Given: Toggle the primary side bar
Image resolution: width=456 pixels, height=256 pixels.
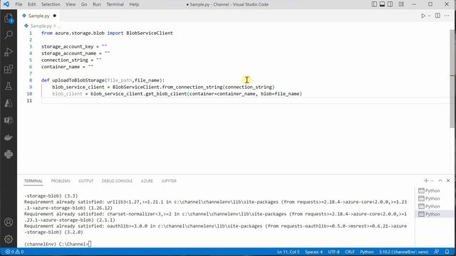Looking at the screenshot, I should tap(374, 4).
